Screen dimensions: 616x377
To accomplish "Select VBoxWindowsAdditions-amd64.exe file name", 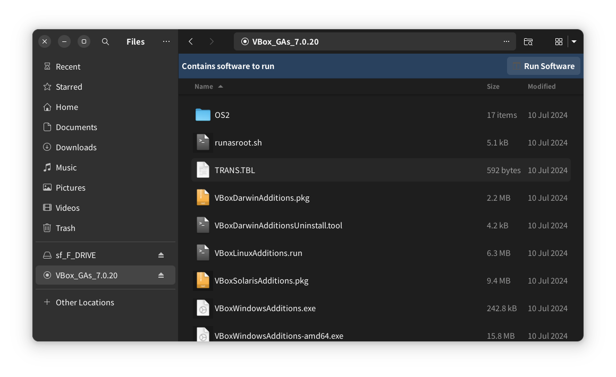I will click(279, 336).
